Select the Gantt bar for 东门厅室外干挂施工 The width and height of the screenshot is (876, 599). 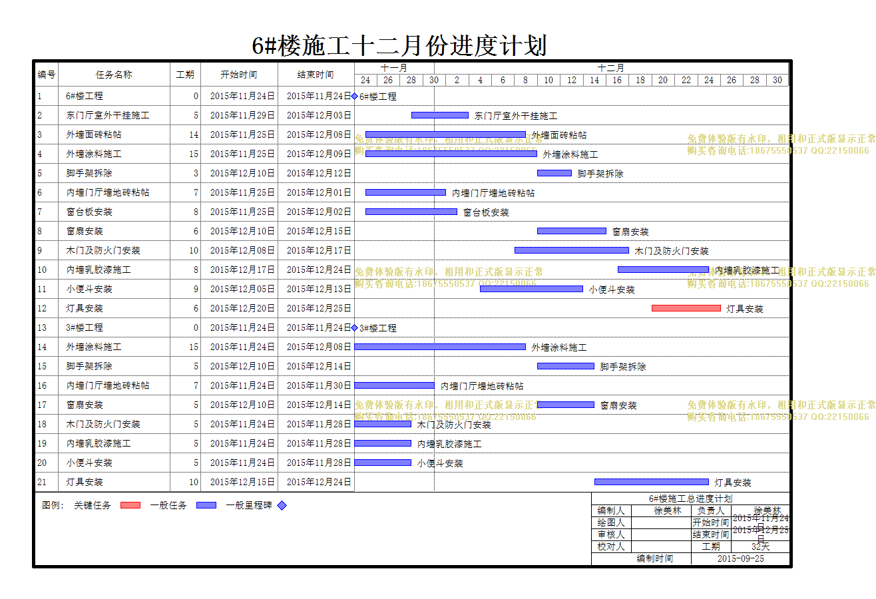point(440,115)
